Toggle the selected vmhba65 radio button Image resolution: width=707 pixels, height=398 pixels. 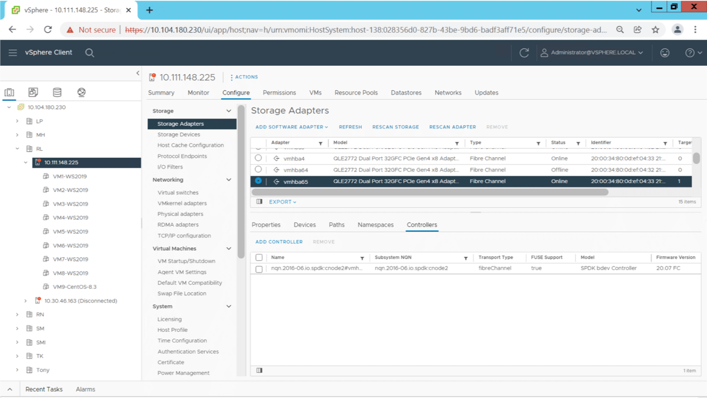(258, 181)
